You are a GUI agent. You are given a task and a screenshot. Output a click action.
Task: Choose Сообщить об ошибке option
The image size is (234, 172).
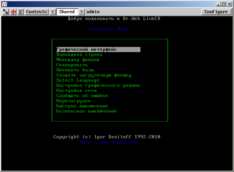click(82, 96)
